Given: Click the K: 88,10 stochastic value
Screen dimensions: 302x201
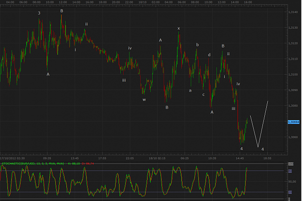Looking at the screenshot, I should [x=74, y=164].
